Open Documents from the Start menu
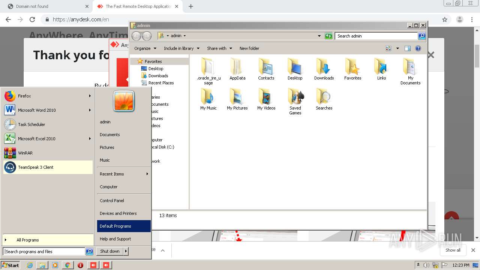Screen dimensions: 480x270 click(124, 135)
